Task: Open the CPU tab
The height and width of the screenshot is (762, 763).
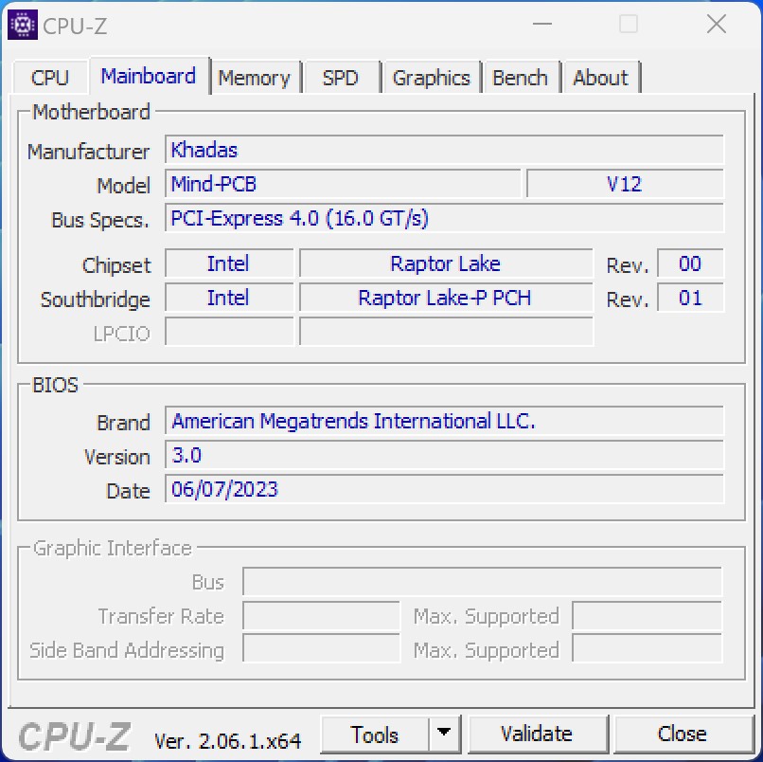Action: pos(50,78)
